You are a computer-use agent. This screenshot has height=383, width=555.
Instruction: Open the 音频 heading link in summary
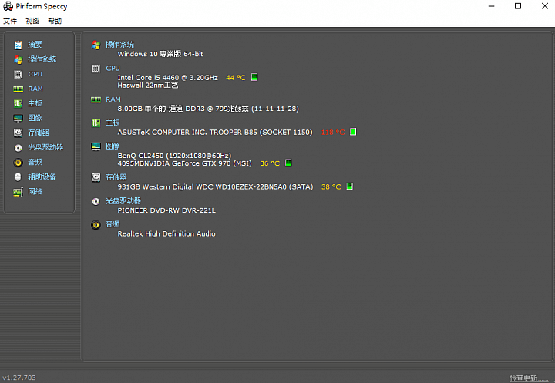(x=113, y=224)
